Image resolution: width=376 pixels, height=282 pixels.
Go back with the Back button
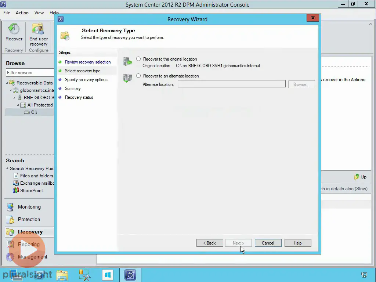pyautogui.click(x=210, y=243)
